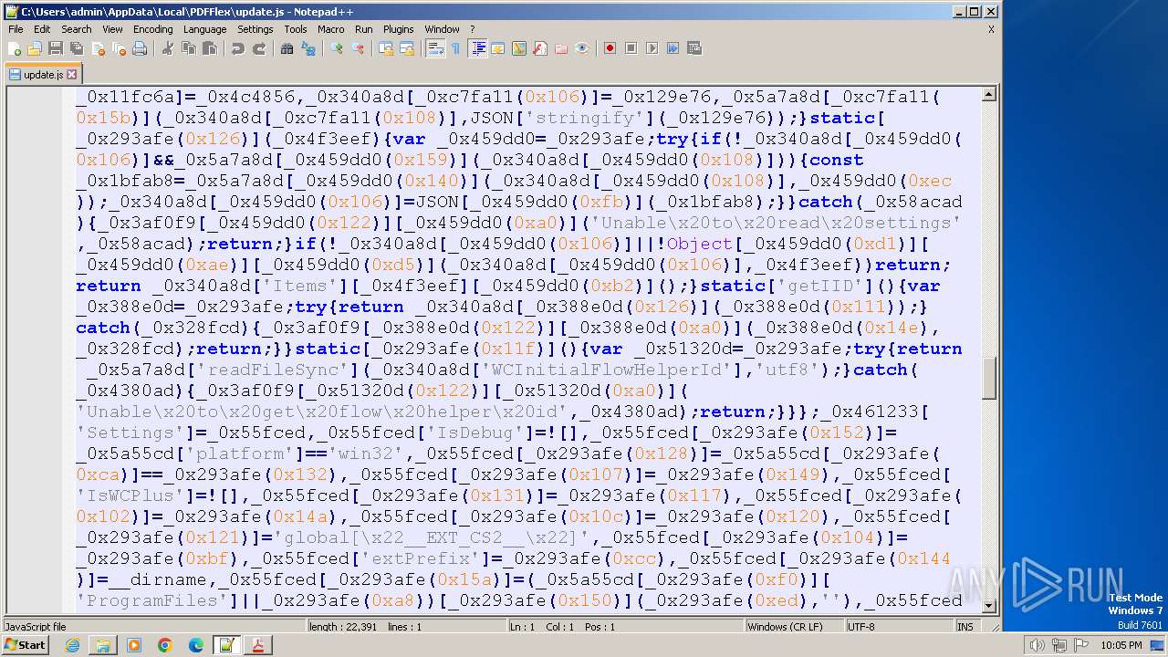Print the document with the Print icon
The height and width of the screenshot is (657, 1168).
(139, 48)
